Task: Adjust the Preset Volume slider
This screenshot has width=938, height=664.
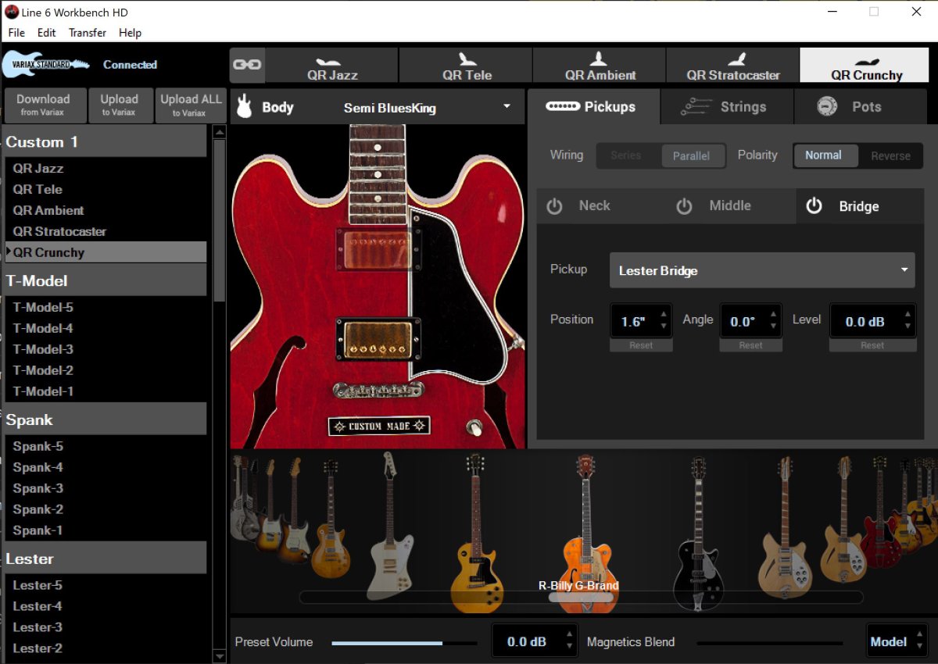Action: pos(404,643)
